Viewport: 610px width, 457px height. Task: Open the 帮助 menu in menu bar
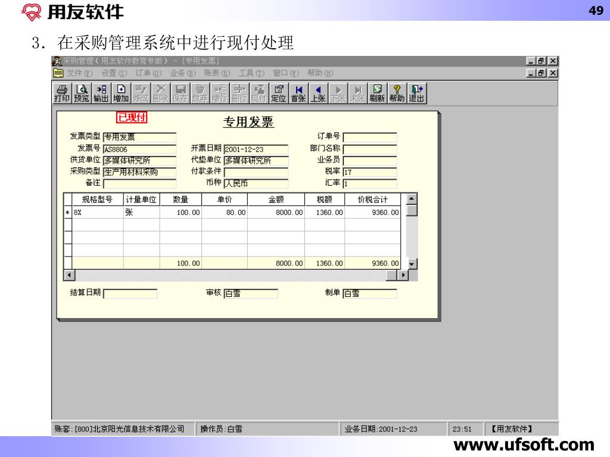pos(320,73)
